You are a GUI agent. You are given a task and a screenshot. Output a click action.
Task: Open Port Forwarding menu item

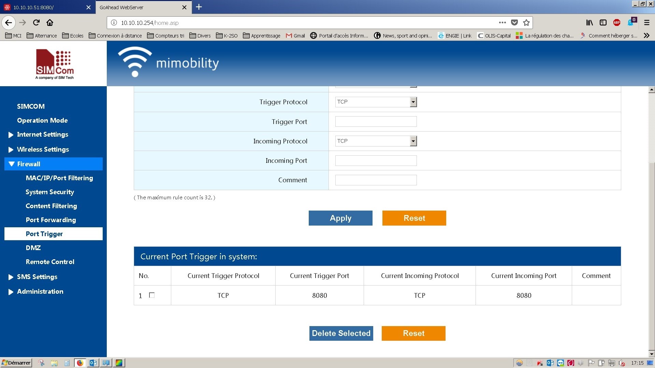51,220
